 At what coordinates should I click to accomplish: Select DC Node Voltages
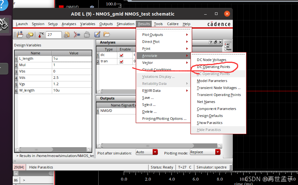pos(218,60)
